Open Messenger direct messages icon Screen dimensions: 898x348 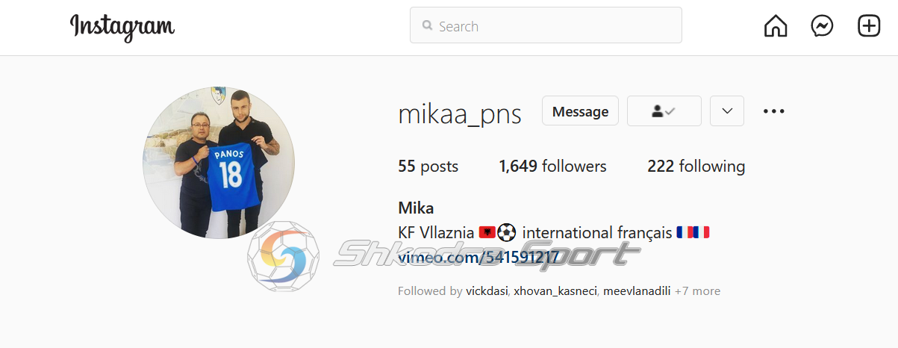pos(822,26)
